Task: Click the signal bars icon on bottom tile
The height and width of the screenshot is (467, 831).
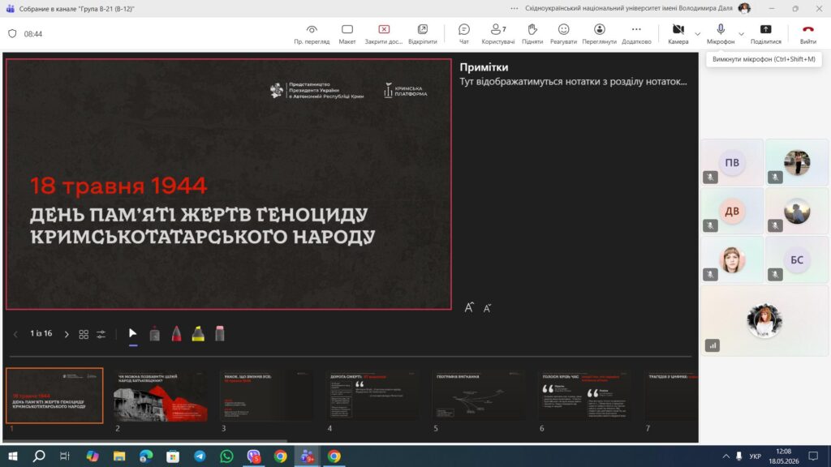Action: (x=713, y=345)
